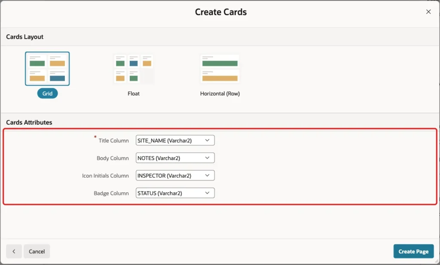Image resolution: width=440 pixels, height=265 pixels.
Task: Open the Icon Initials Column dropdown
Action: pyautogui.click(x=175, y=176)
